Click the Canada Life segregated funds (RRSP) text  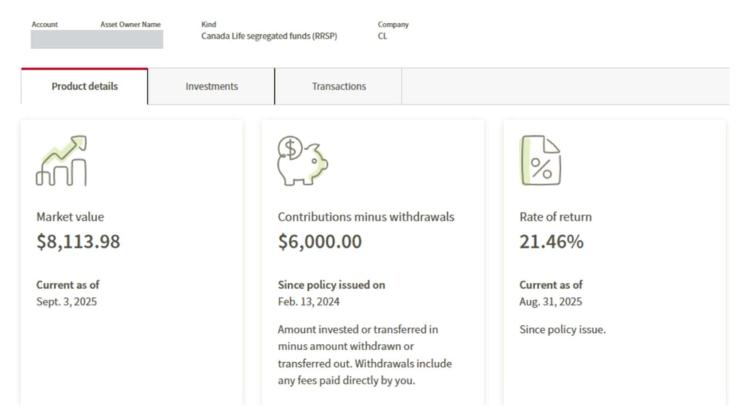click(269, 36)
